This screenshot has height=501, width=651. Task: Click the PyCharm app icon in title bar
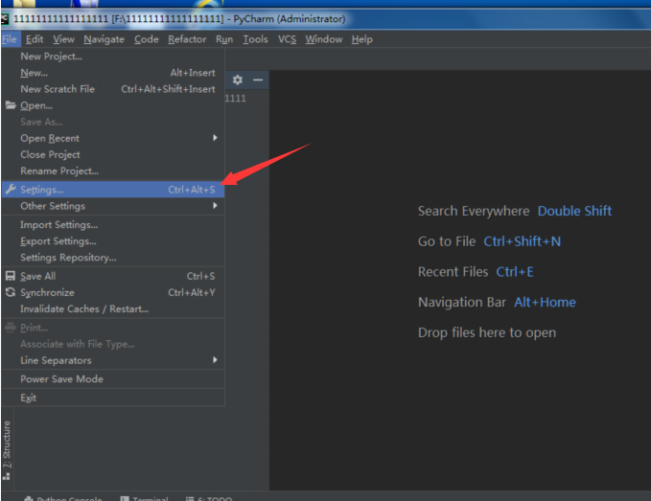point(5,18)
